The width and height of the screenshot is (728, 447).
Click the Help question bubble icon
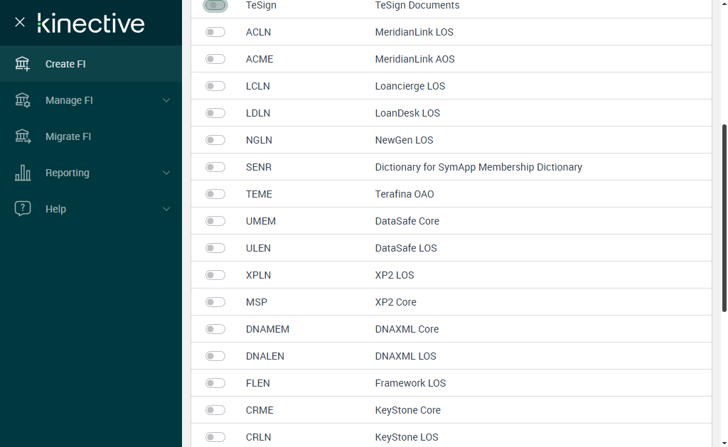[22, 208]
